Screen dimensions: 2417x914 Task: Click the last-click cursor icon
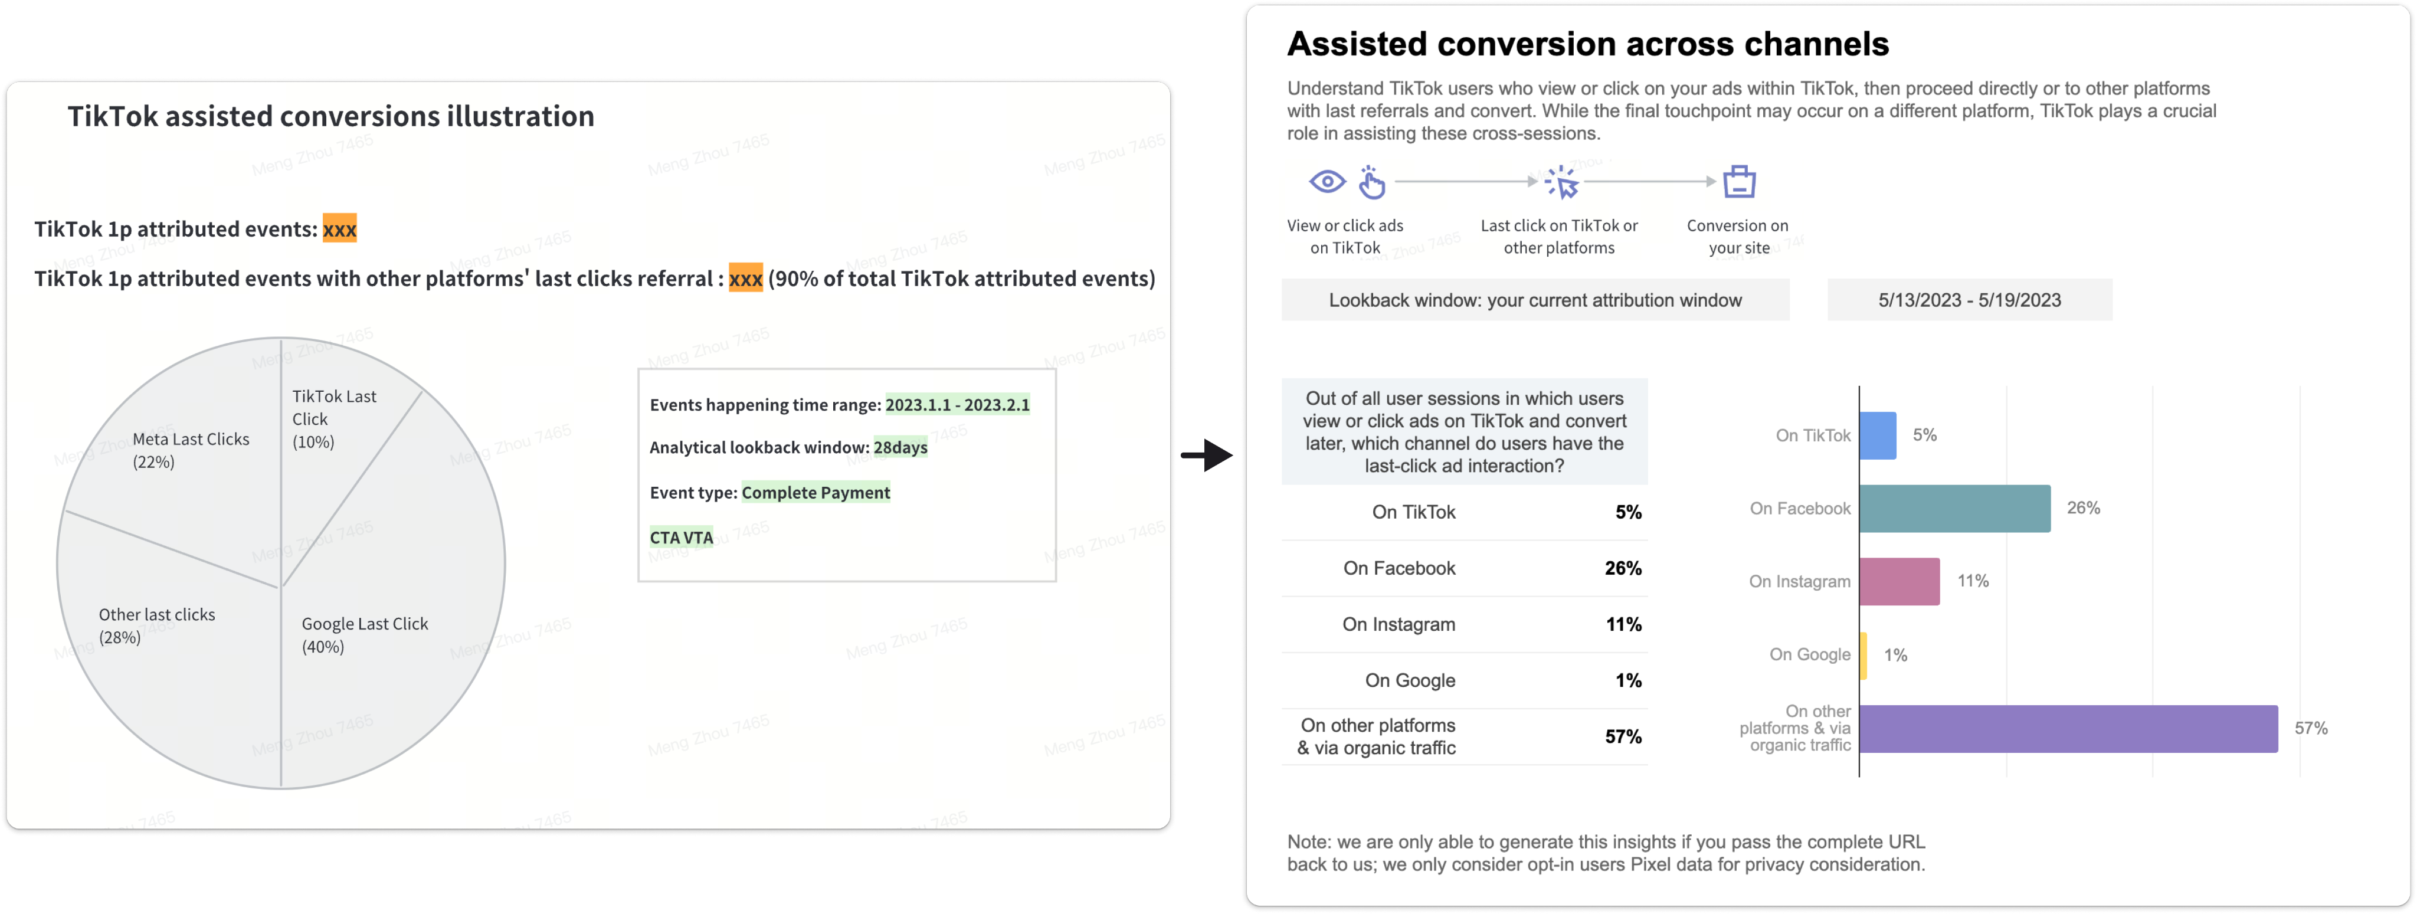1561,182
